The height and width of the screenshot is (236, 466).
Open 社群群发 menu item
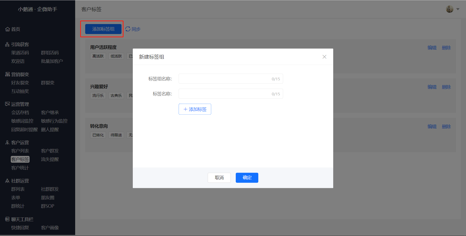coord(50,189)
